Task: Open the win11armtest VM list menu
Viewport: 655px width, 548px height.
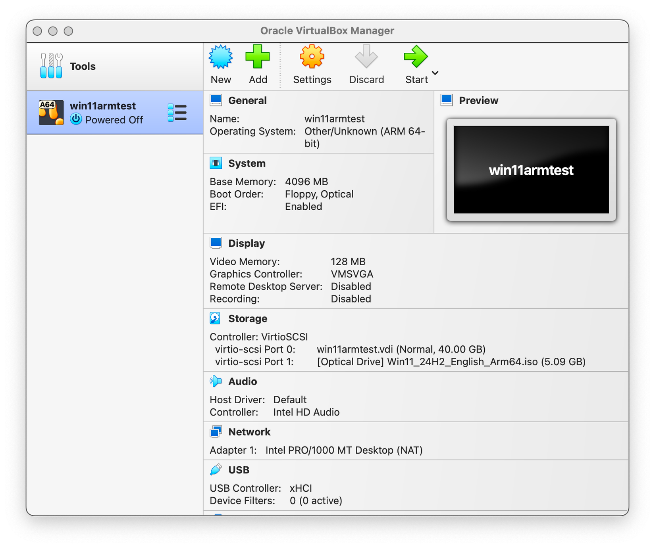Action: pos(177,113)
